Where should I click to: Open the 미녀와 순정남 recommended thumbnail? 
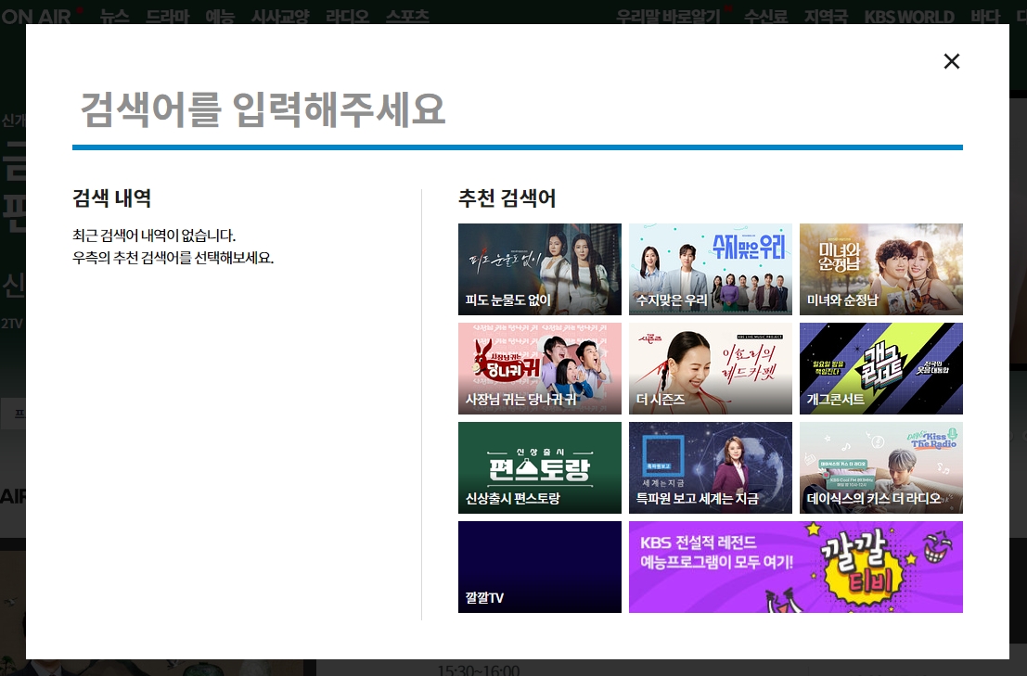click(x=881, y=269)
